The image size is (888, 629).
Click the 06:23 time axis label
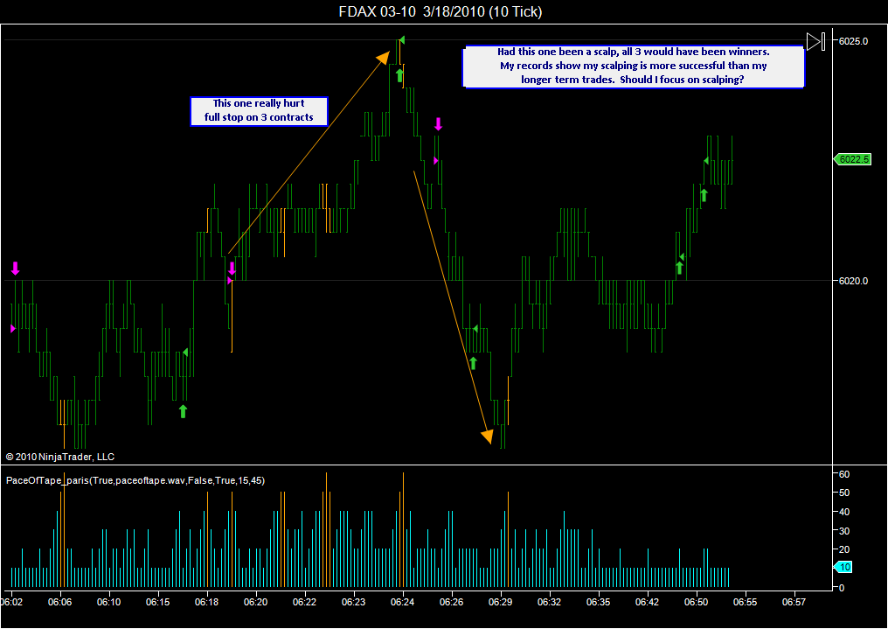click(x=353, y=602)
